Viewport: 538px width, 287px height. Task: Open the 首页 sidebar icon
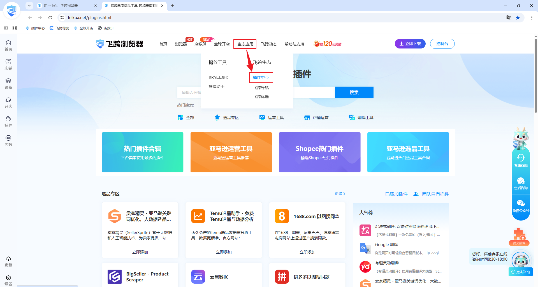[x=8, y=45]
